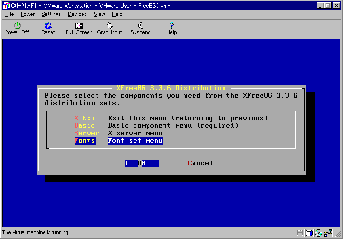The width and height of the screenshot is (343, 239).
Task: Select Cancel in the XFree86 dialog
Action: pyautogui.click(x=200, y=163)
